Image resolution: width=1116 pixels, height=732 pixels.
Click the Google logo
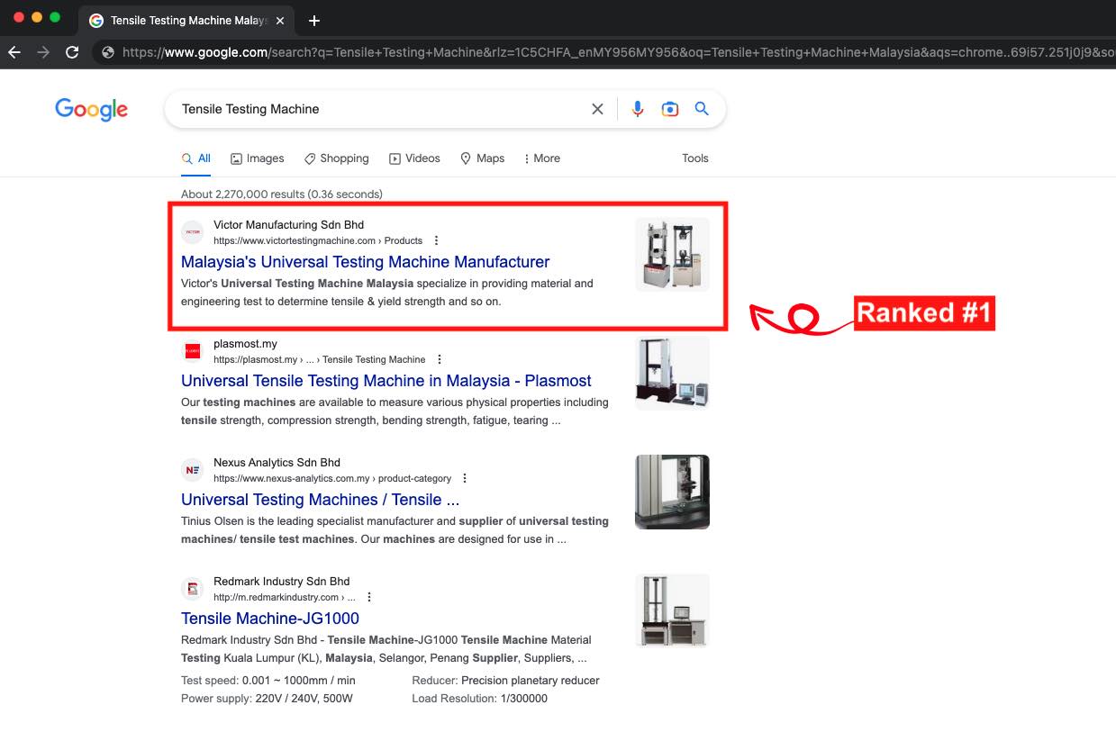point(91,110)
